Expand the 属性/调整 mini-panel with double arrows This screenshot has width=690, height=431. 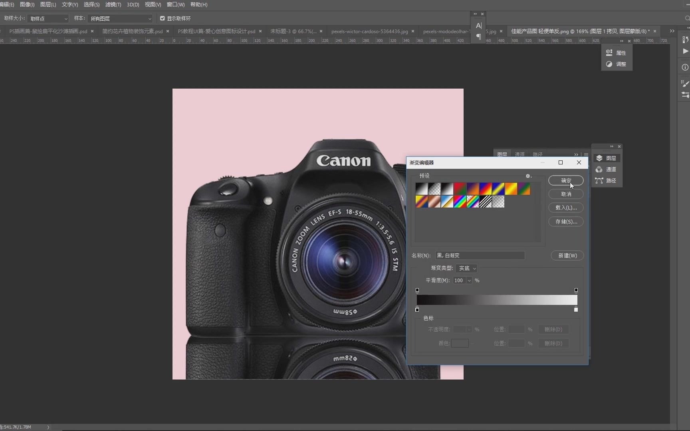click(622, 41)
